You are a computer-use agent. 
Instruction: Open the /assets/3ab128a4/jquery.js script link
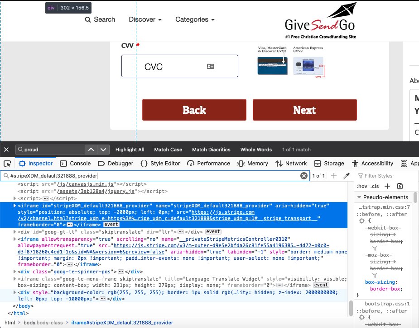click(96, 191)
